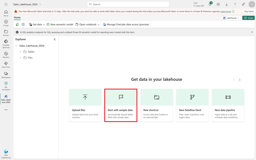Open Browse in the side rail
This screenshot has width=256, height=160.
[x=6, y=33]
